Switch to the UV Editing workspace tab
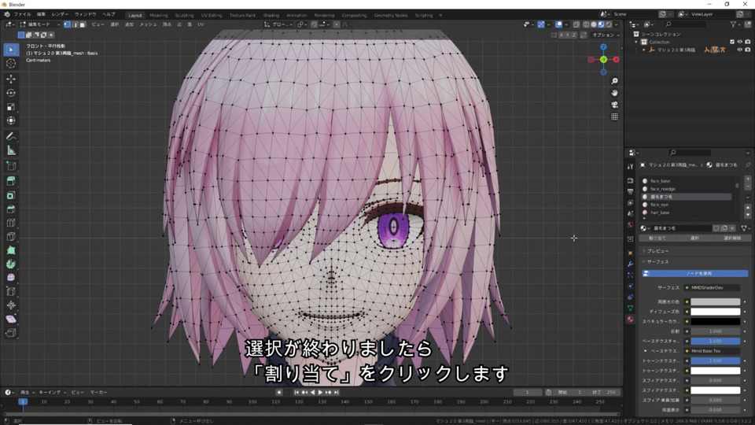755x425 pixels. click(212, 16)
